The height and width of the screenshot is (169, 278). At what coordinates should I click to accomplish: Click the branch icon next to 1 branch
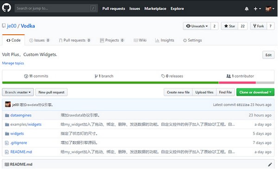pyautogui.click(x=96, y=76)
